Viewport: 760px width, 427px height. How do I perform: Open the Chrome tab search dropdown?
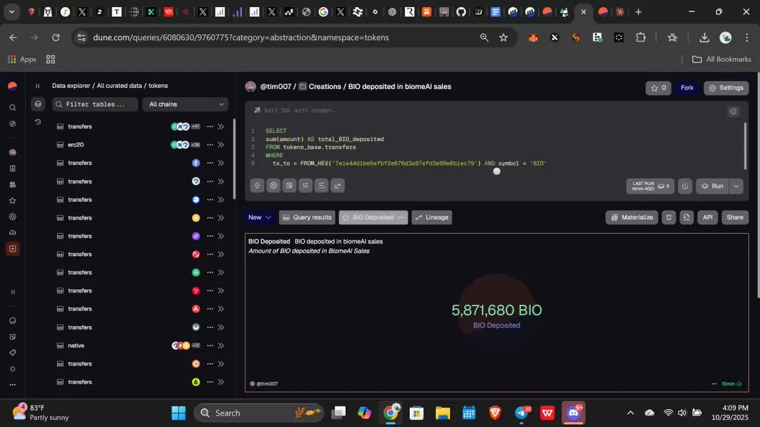[11, 11]
